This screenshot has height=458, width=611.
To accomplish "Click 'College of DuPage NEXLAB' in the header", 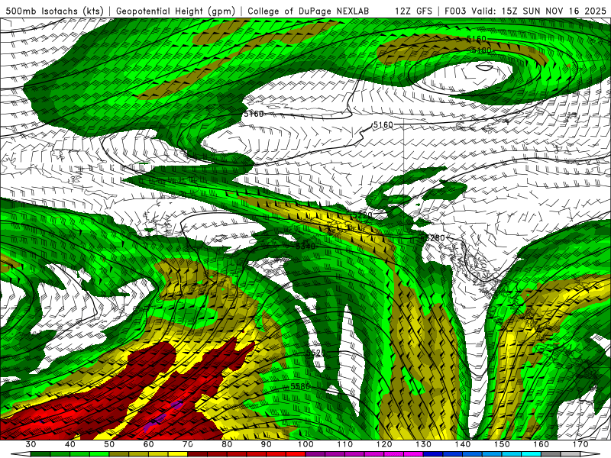I will (x=309, y=11).
